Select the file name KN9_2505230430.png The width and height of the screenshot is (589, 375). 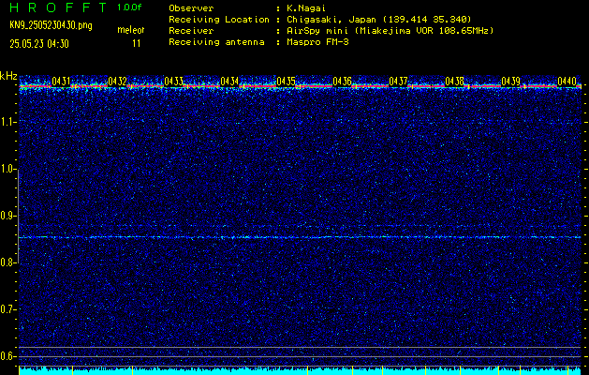point(51,25)
